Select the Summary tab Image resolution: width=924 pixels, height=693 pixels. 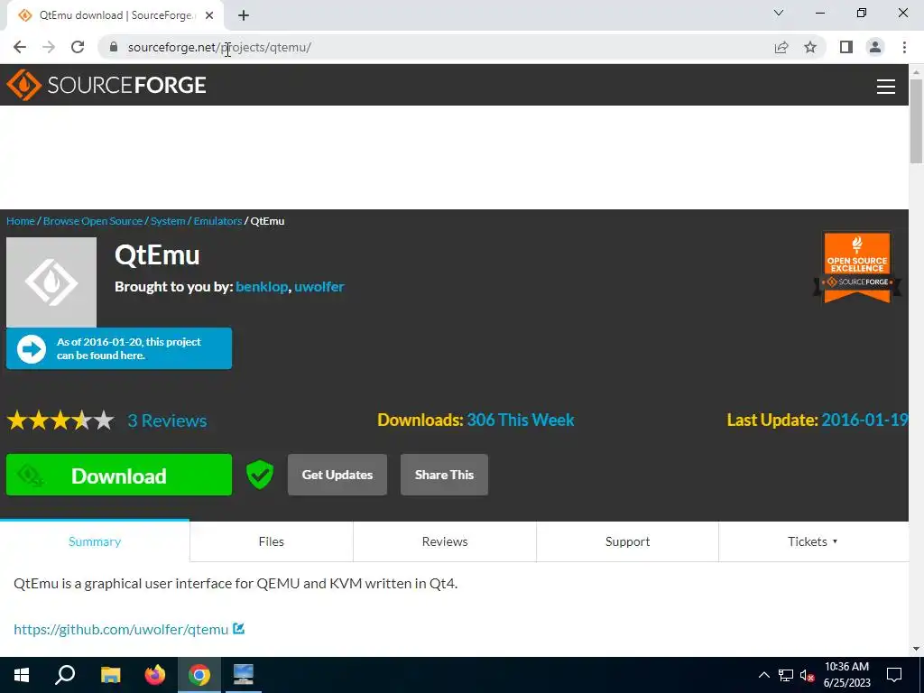point(95,541)
